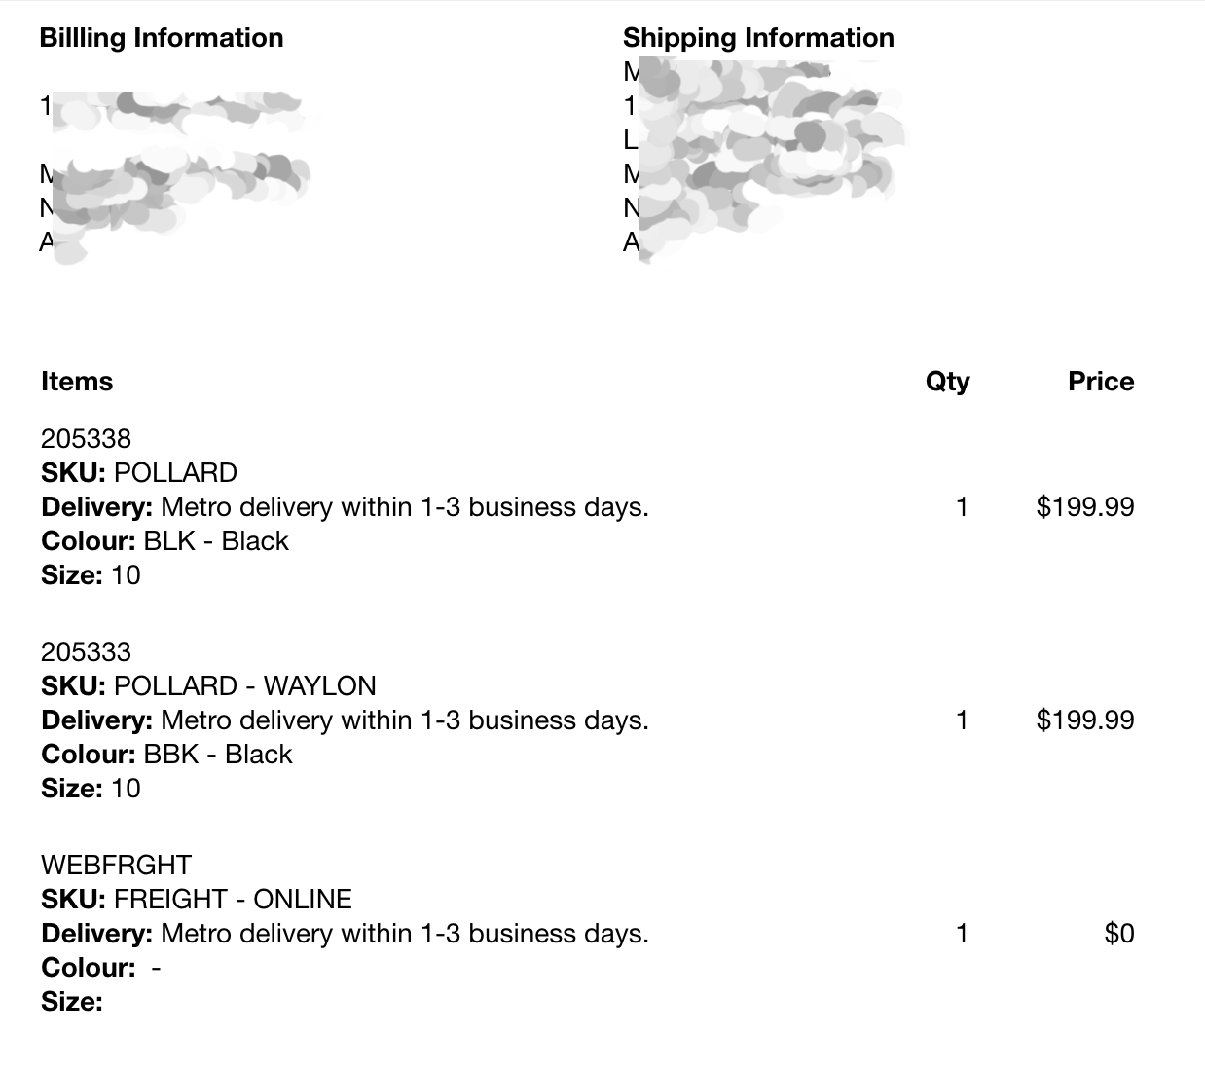Click the Shipping Information heading
Image resolution: width=1205 pixels, height=1071 pixels.
pos(758,38)
